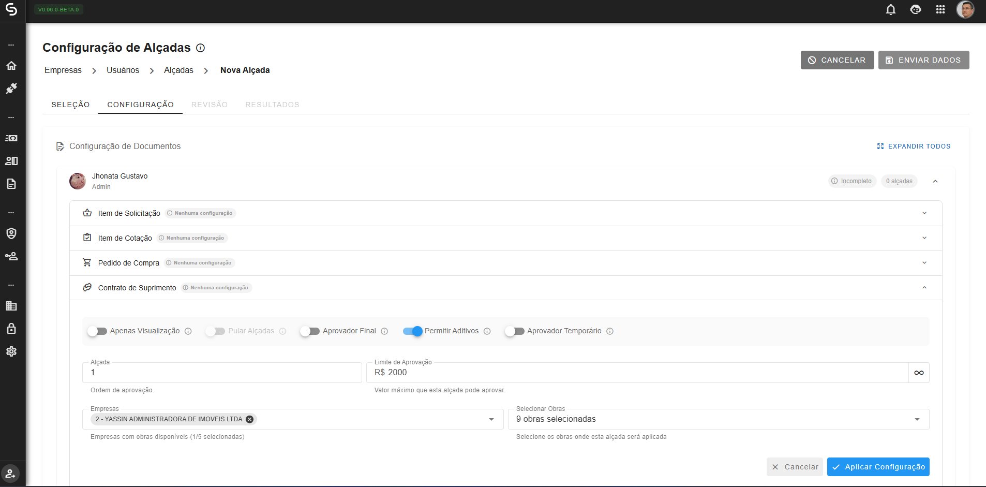Open the money/payments sidebar icon
This screenshot has width=986, height=487.
pyautogui.click(x=11, y=138)
